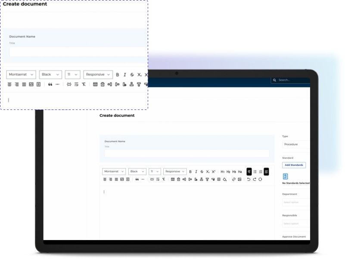Click the H4 heading button
Screen dimensions: 345x259
tap(240, 172)
